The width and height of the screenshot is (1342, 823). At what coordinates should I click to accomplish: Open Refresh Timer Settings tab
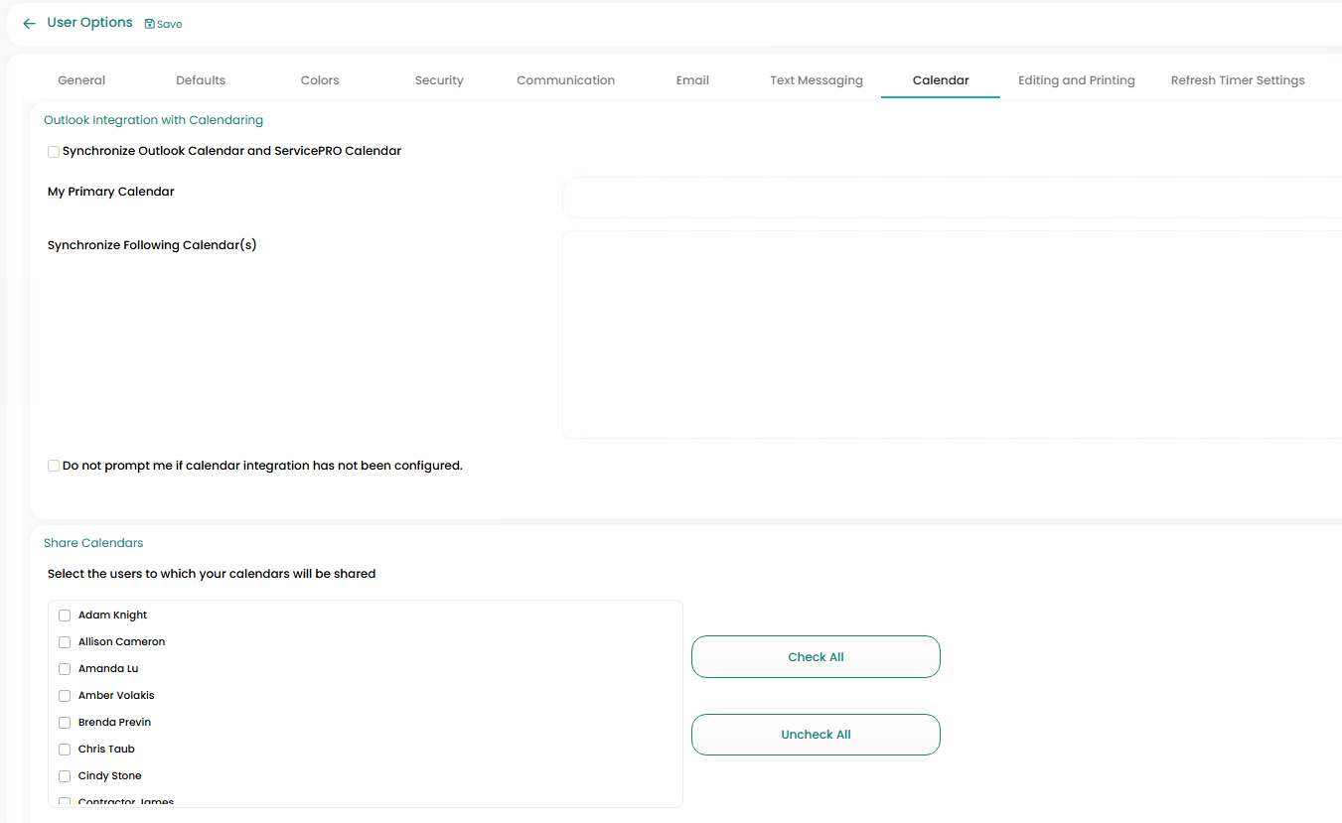[x=1237, y=80]
